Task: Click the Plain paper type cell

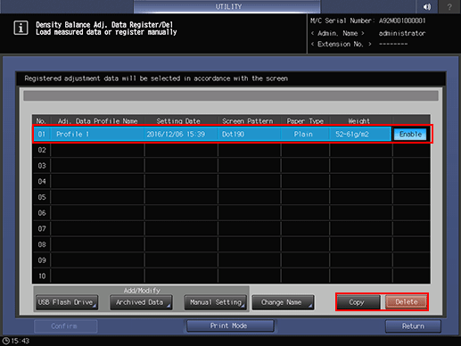Action: [x=305, y=134]
